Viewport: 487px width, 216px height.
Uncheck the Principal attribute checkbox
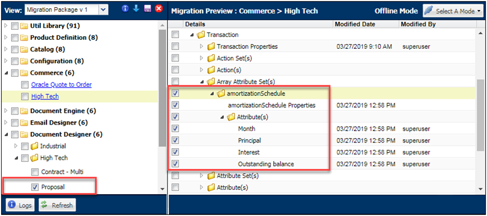click(x=176, y=140)
